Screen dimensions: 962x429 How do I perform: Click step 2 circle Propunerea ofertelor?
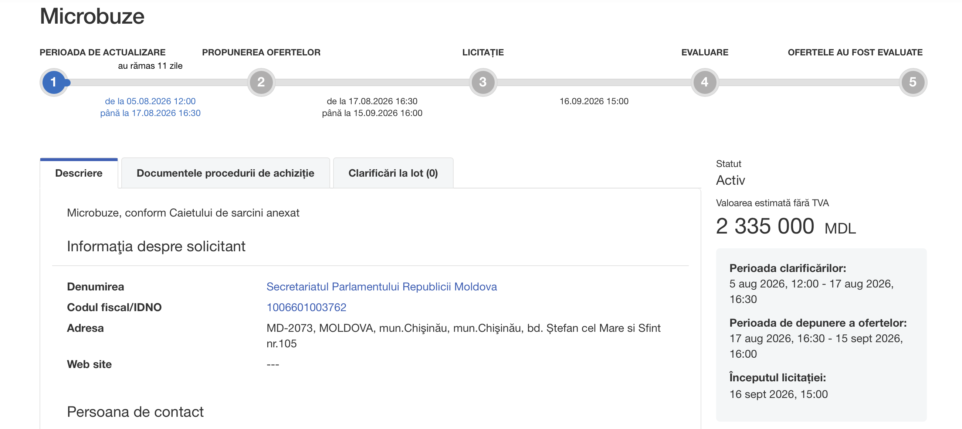click(x=261, y=82)
